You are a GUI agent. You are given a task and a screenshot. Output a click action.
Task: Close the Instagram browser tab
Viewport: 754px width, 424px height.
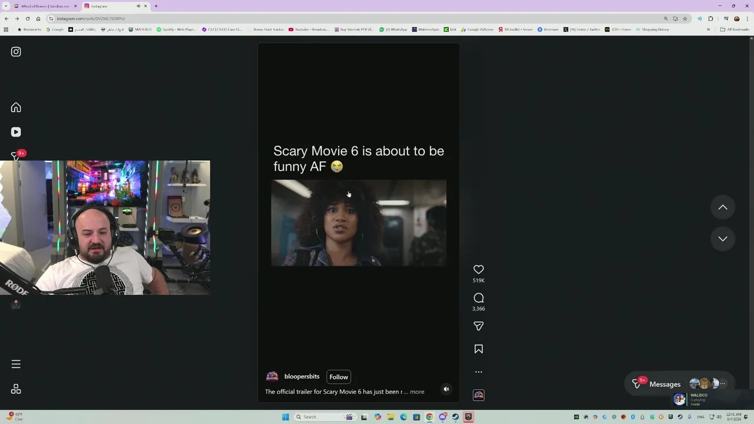tap(145, 6)
